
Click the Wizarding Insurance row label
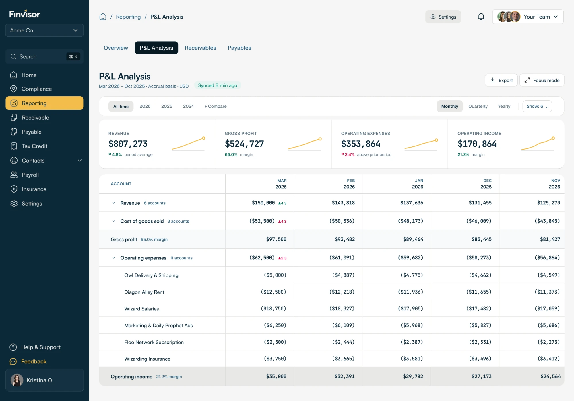coord(147,359)
